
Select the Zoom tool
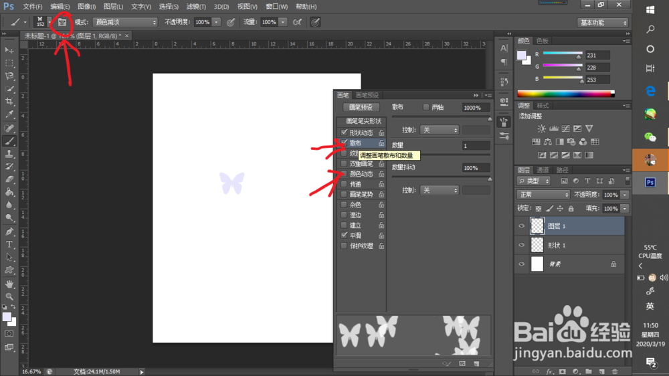click(x=9, y=296)
